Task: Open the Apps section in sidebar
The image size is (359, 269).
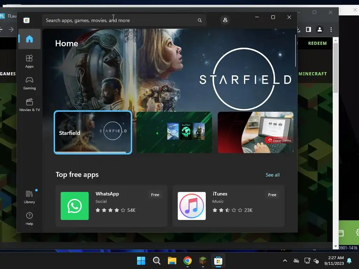Action: pos(29,61)
